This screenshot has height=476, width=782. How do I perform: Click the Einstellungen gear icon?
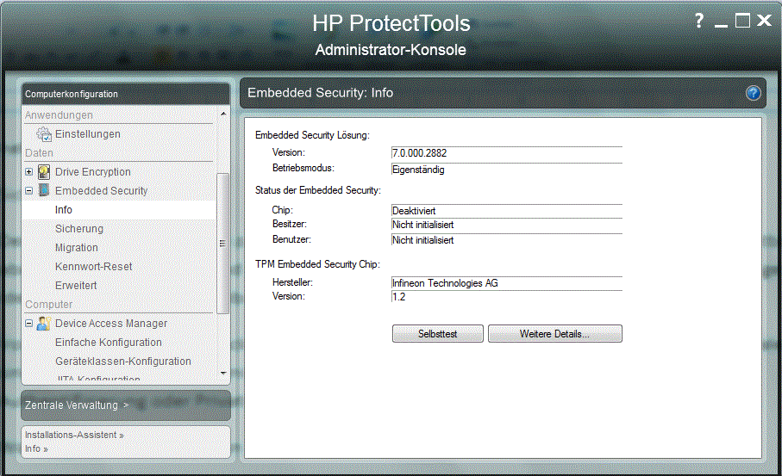[44, 134]
